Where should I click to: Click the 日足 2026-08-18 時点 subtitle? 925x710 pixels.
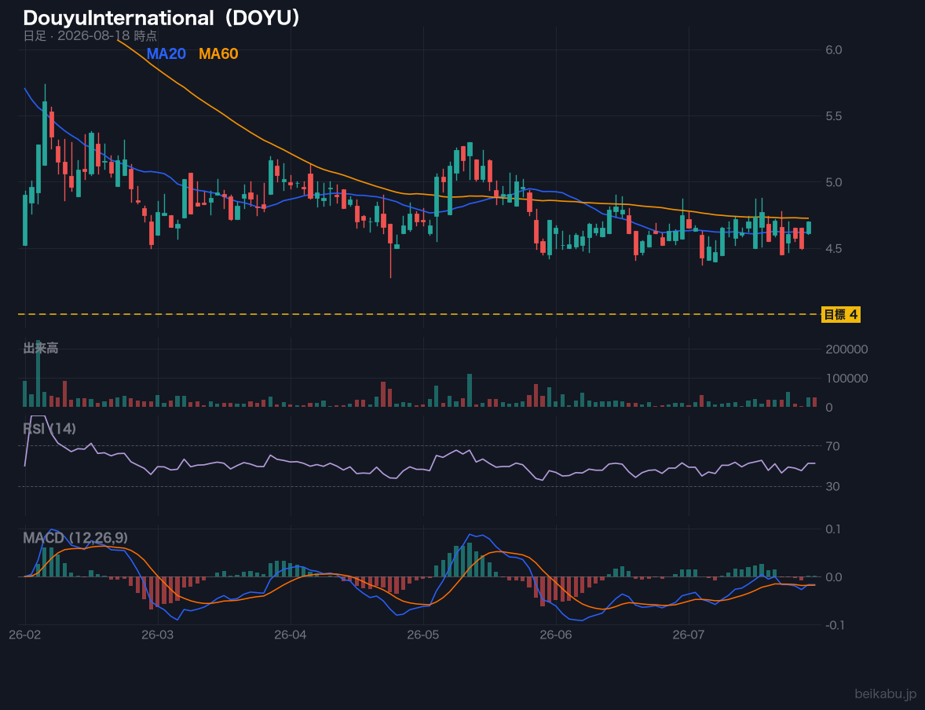90,35
